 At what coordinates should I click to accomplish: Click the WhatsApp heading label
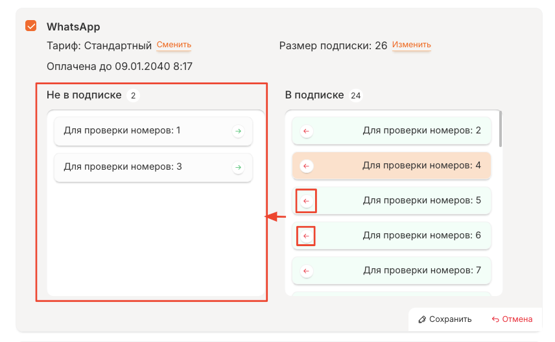pyautogui.click(x=73, y=27)
